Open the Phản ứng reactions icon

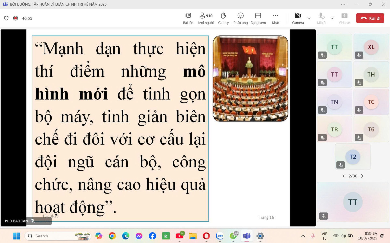[x=240, y=16]
